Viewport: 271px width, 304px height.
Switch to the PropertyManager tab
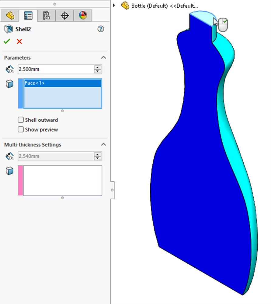point(28,16)
